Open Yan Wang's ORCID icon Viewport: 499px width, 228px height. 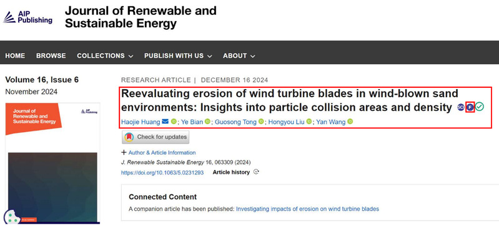[x=350, y=121]
